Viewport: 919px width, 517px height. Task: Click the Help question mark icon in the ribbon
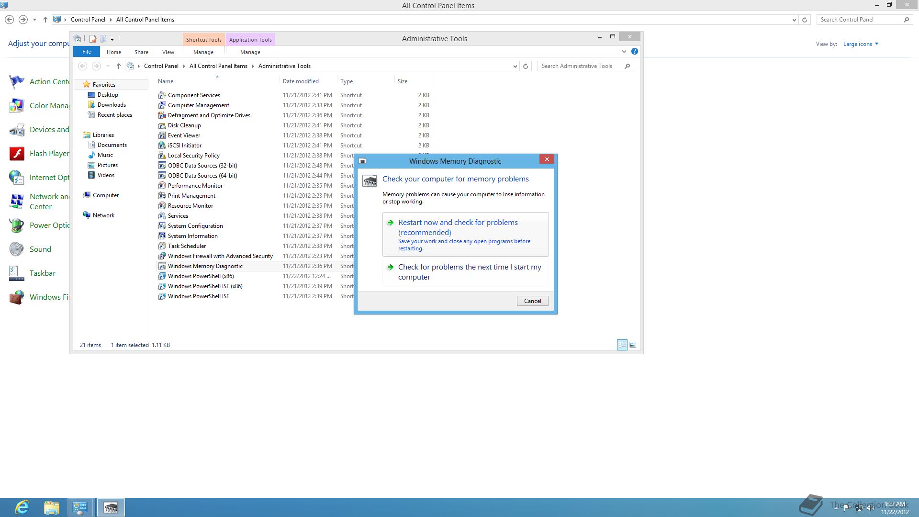(x=635, y=51)
